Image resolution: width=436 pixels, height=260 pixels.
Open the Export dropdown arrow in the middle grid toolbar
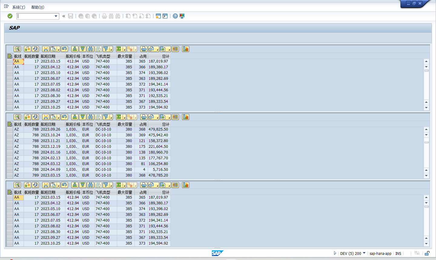tap(168, 117)
